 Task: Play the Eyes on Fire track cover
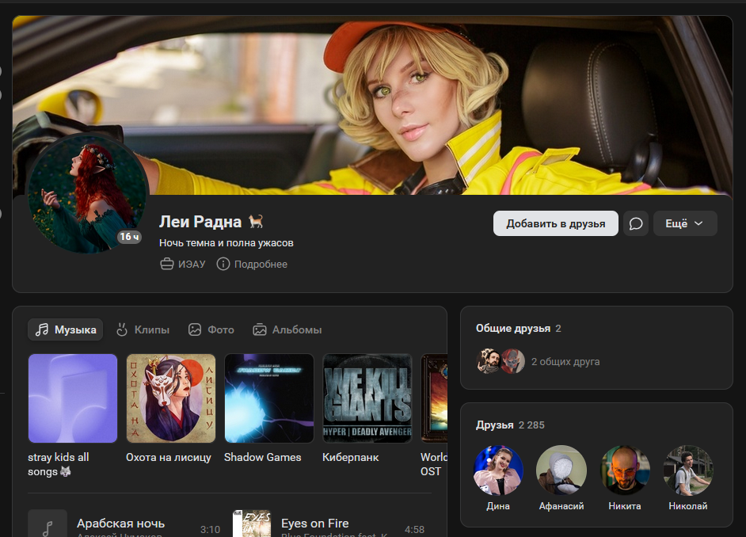tap(252, 524)
